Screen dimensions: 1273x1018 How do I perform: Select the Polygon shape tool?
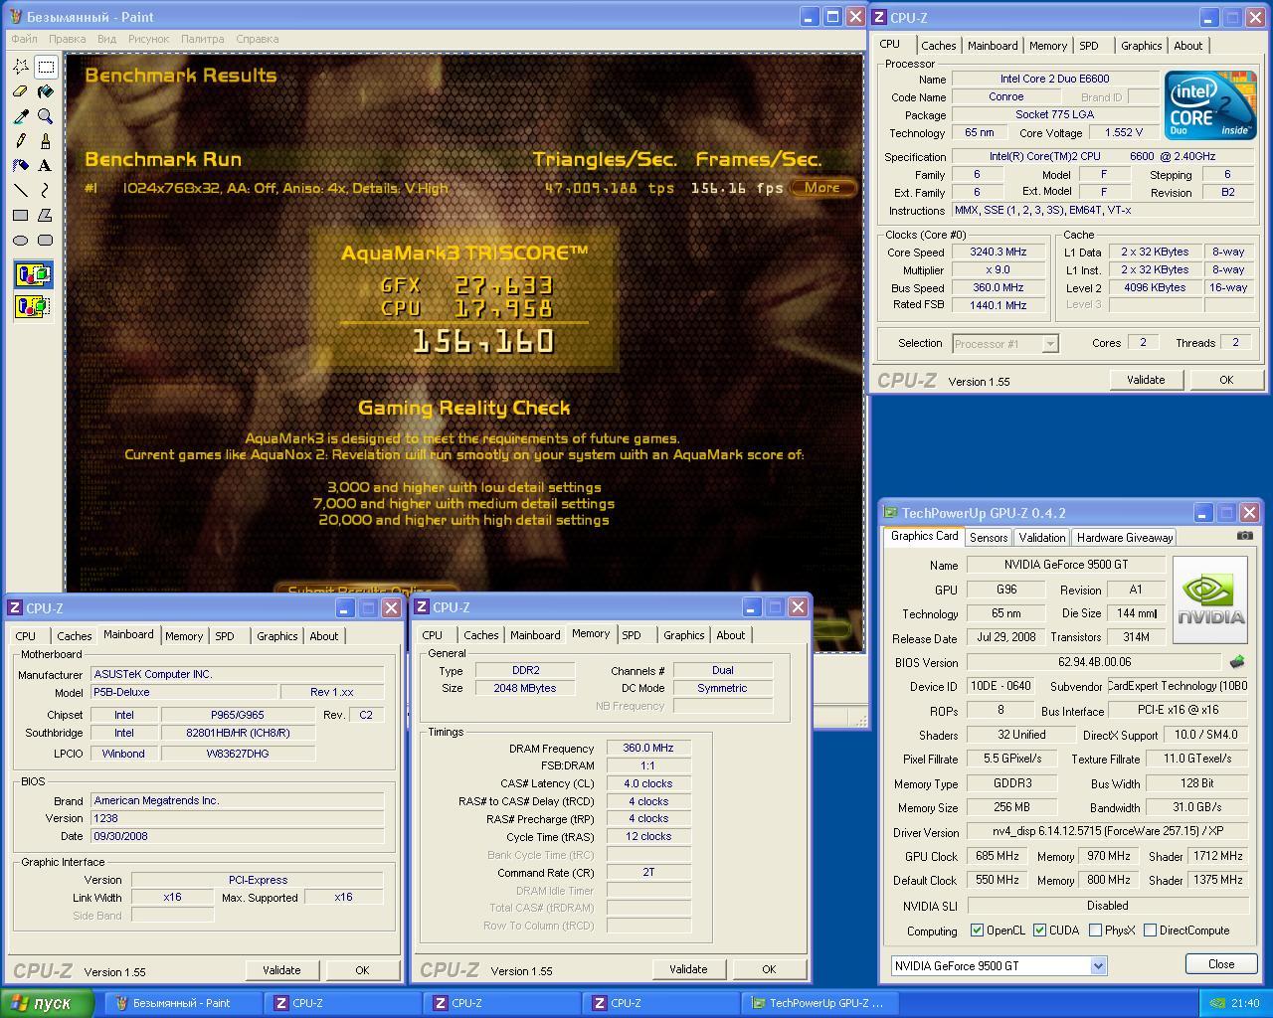pos(46,215)
